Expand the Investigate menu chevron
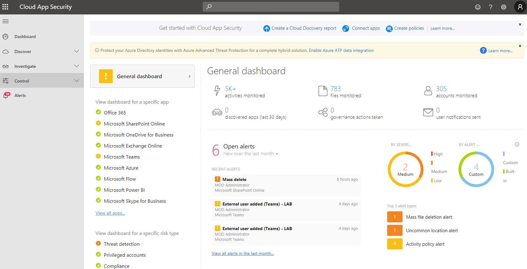The width and height of the screenshot is (527, 269). pyautogui.click(x=76, y=66)
